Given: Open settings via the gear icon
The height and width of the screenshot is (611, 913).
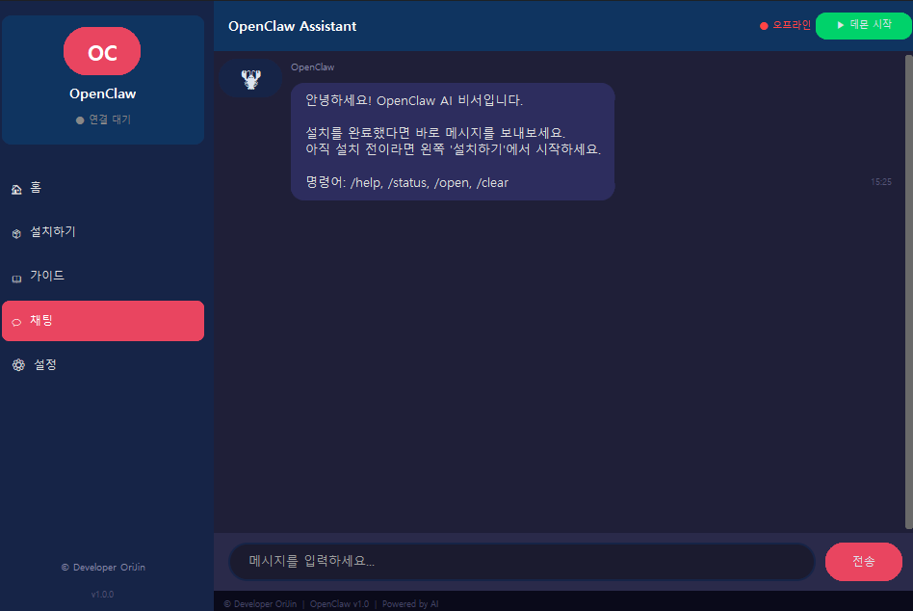Looking at the screenshot, I should (16, 364).
